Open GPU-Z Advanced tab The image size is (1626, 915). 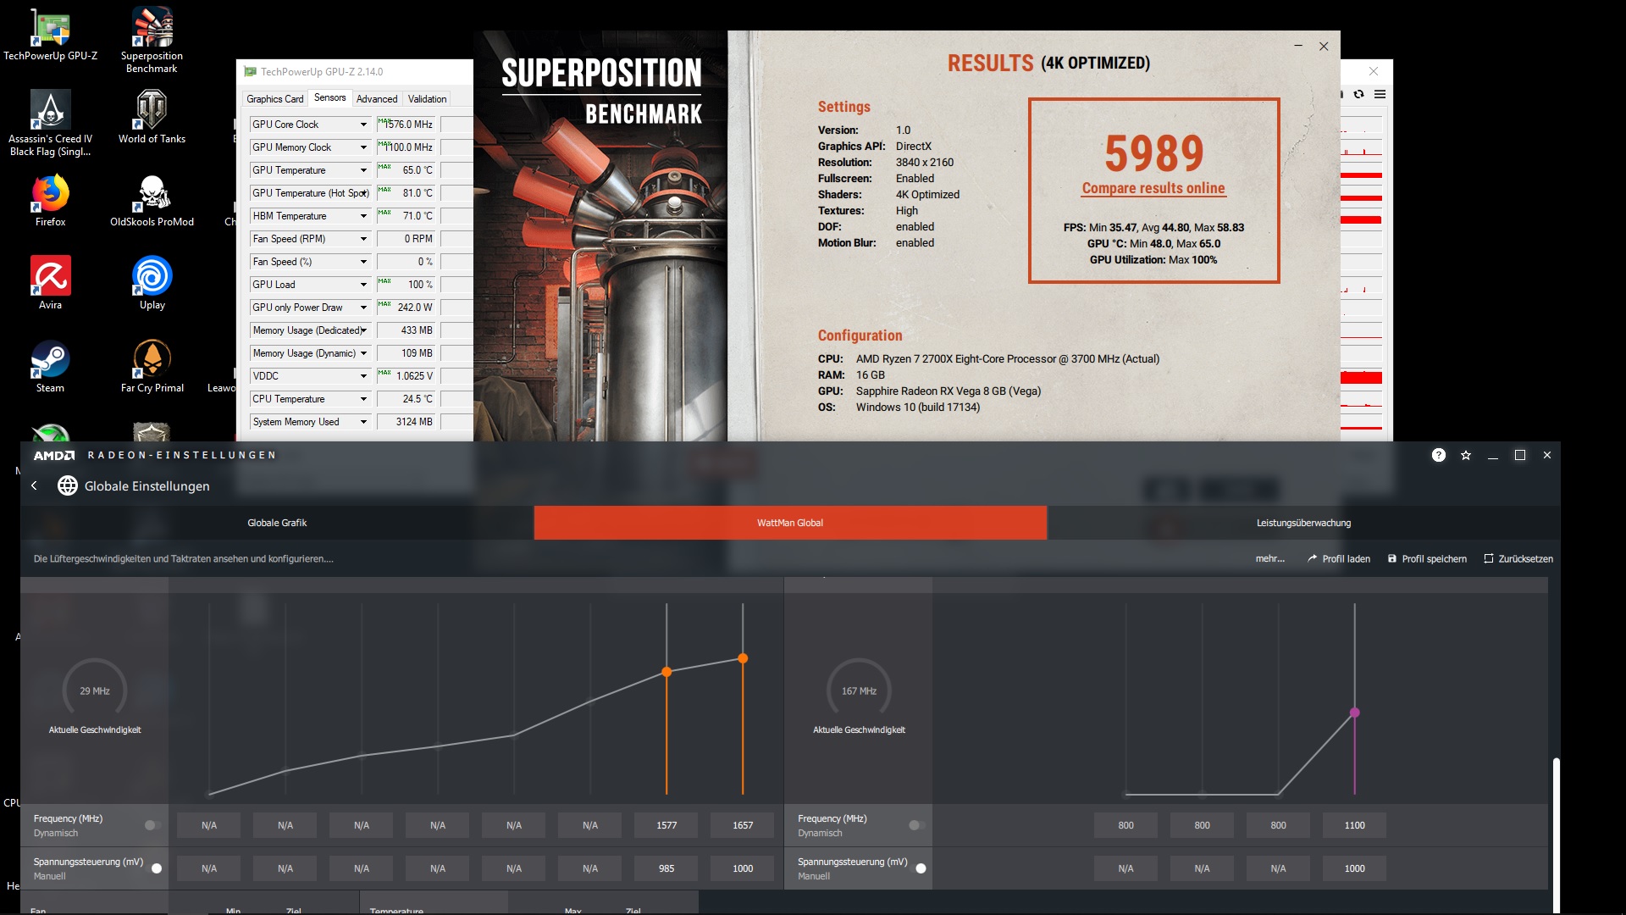(x=377, y=99)
